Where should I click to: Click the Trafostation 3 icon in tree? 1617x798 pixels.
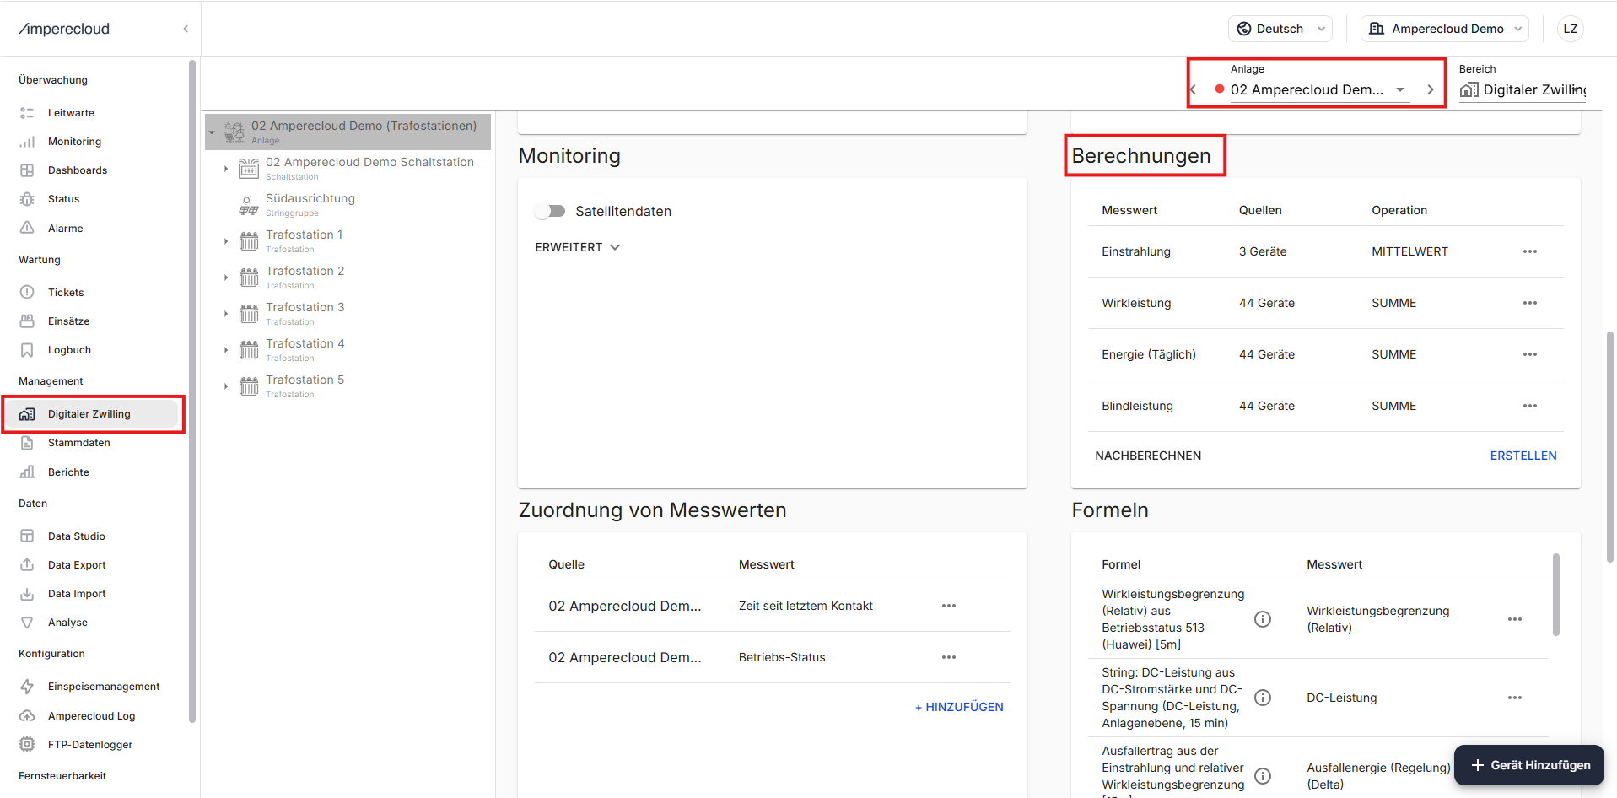pyautogui.click(x=248, y=314)
